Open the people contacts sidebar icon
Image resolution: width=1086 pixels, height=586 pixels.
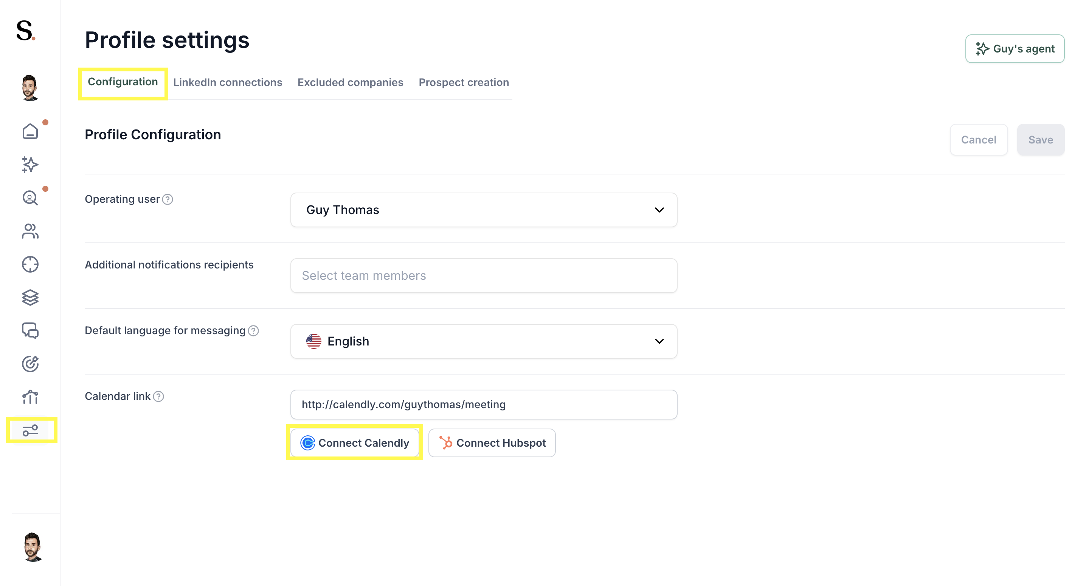(x=30, y=231)
